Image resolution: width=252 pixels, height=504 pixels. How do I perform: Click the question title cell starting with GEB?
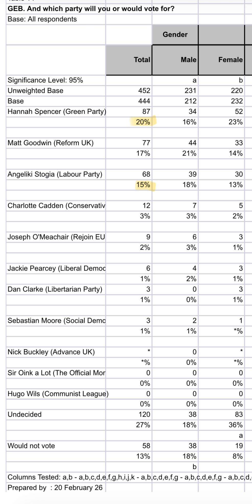pos(91,9)
